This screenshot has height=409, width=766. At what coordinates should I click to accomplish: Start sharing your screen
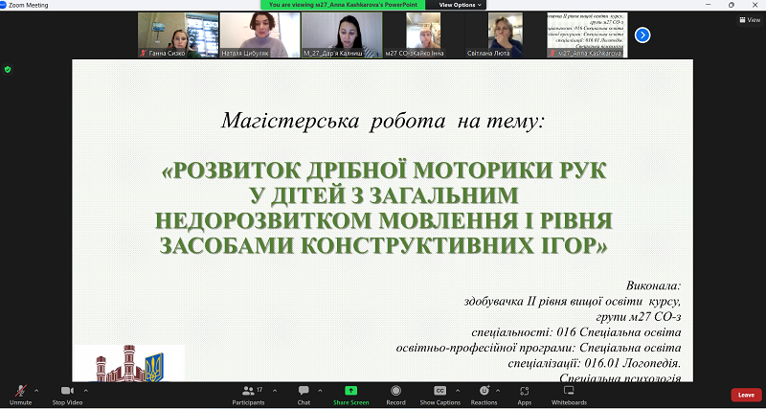coord(350,393)
